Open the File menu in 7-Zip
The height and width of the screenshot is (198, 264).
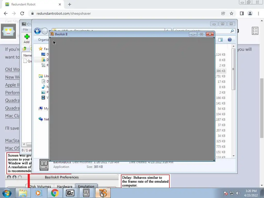pyautogui.click(x=26, y=29)
